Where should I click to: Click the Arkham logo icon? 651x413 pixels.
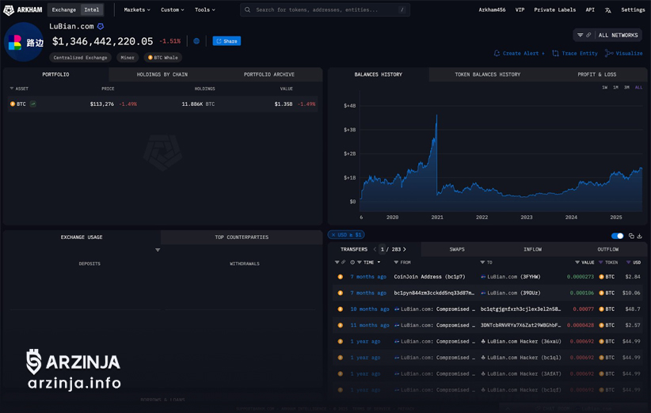[9, 10]
